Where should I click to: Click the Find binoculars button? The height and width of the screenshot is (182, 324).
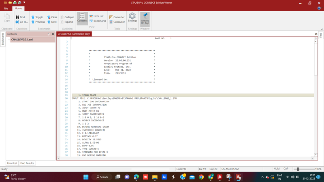tap(20, 17)
